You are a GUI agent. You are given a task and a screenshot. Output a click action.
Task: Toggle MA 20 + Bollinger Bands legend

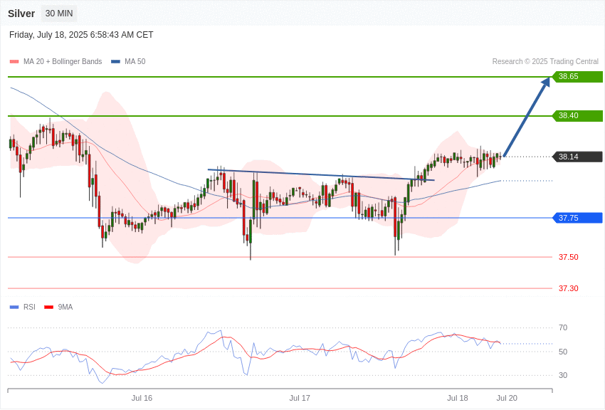coord(56,61)
